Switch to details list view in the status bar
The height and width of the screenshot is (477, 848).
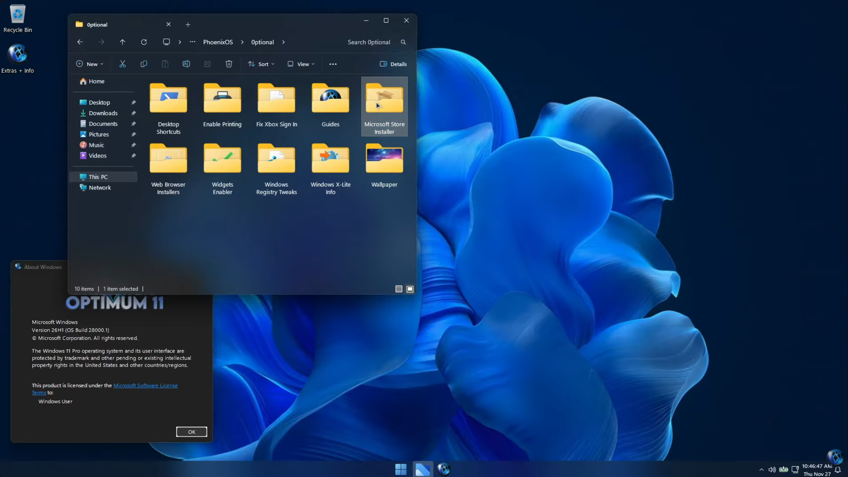399,289
